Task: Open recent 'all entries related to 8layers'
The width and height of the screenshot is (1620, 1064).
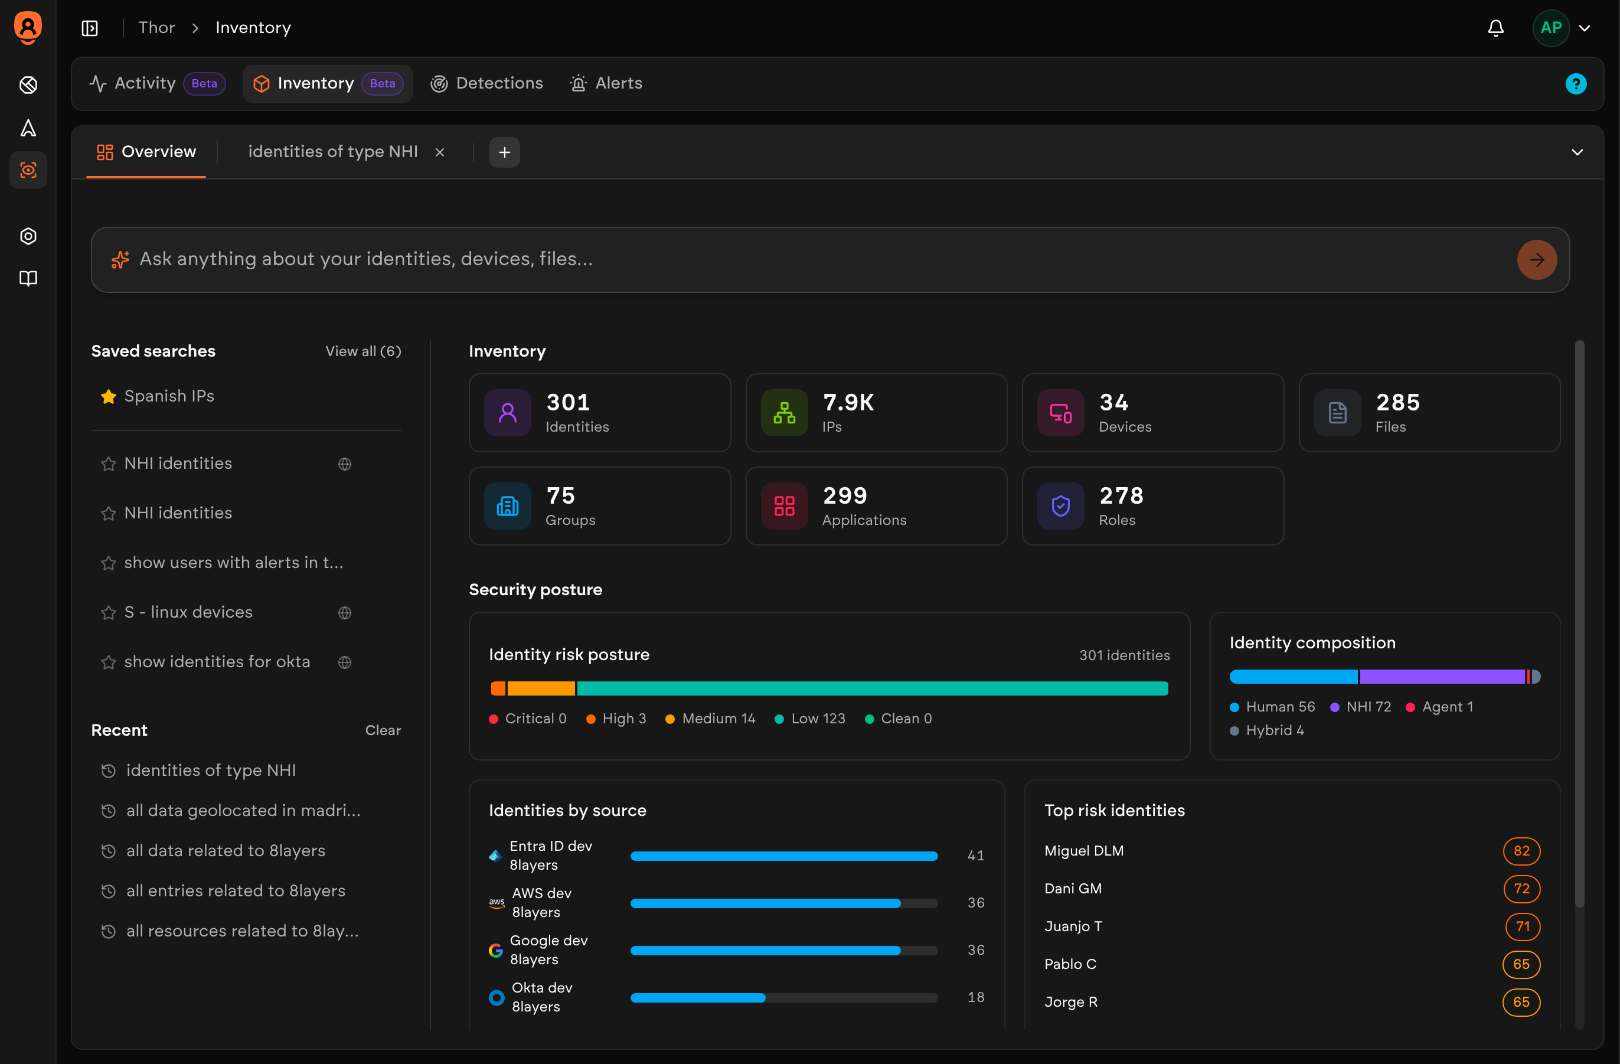Action: tap(236, 891)
